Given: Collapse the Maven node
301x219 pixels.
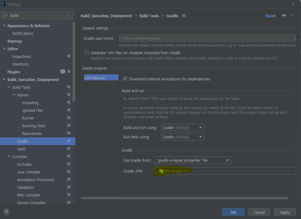Looking at the screenshot, I should click(14, 95).
